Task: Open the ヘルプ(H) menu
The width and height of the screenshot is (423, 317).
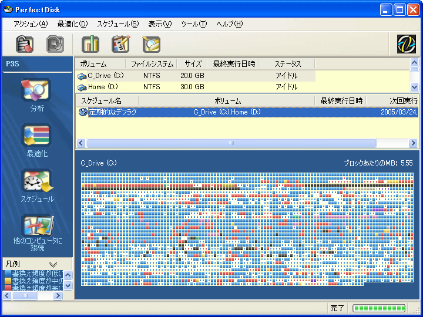Action: pos(230,24)
